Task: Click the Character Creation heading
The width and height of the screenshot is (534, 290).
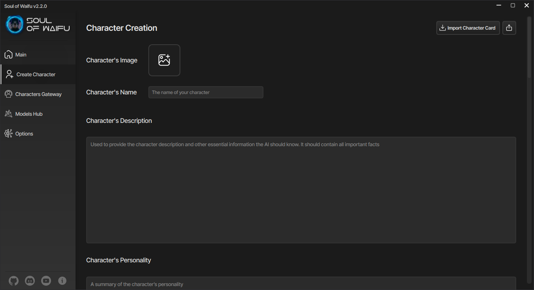Action: (x=122, y=28)
